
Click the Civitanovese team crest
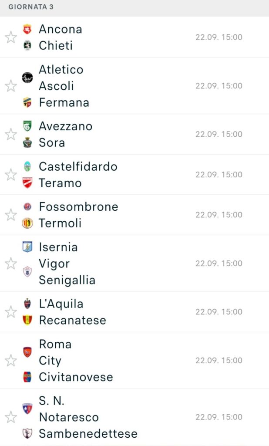pyautogui.click(x=27, y=377)
